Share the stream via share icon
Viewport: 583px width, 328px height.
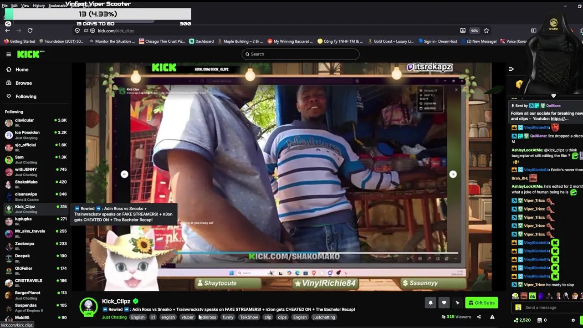(x=479, y=317)
